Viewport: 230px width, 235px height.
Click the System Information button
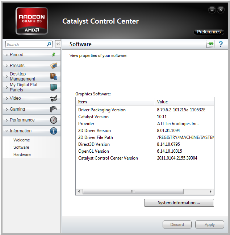tap(179, 203)
